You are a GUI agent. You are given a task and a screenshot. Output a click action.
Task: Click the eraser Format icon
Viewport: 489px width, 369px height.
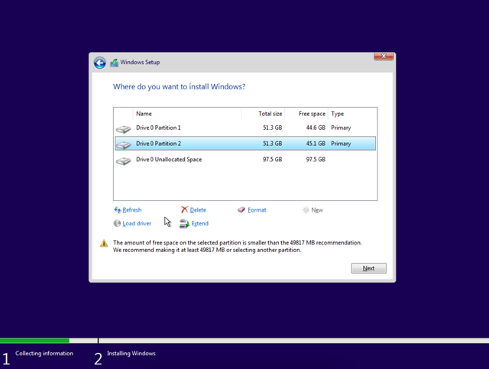click(241, 210)
